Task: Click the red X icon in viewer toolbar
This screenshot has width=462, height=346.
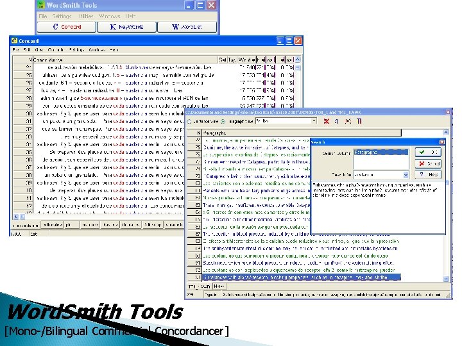Action: tap(327, 121)
